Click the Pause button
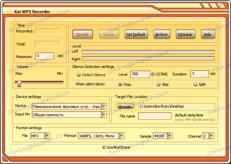 click(x=109, y=35)
